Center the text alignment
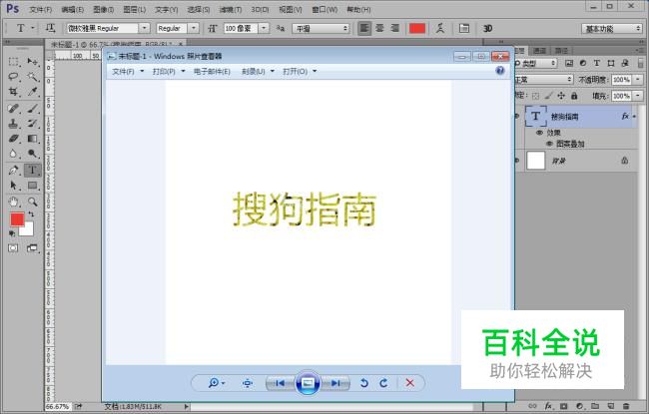 pos(379,28)
